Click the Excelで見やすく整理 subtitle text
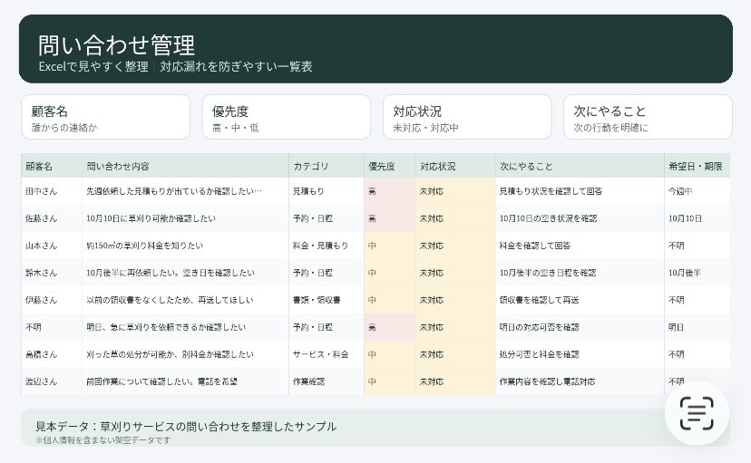751x463 pixels. pyautogui.click(x=93, y=66)
